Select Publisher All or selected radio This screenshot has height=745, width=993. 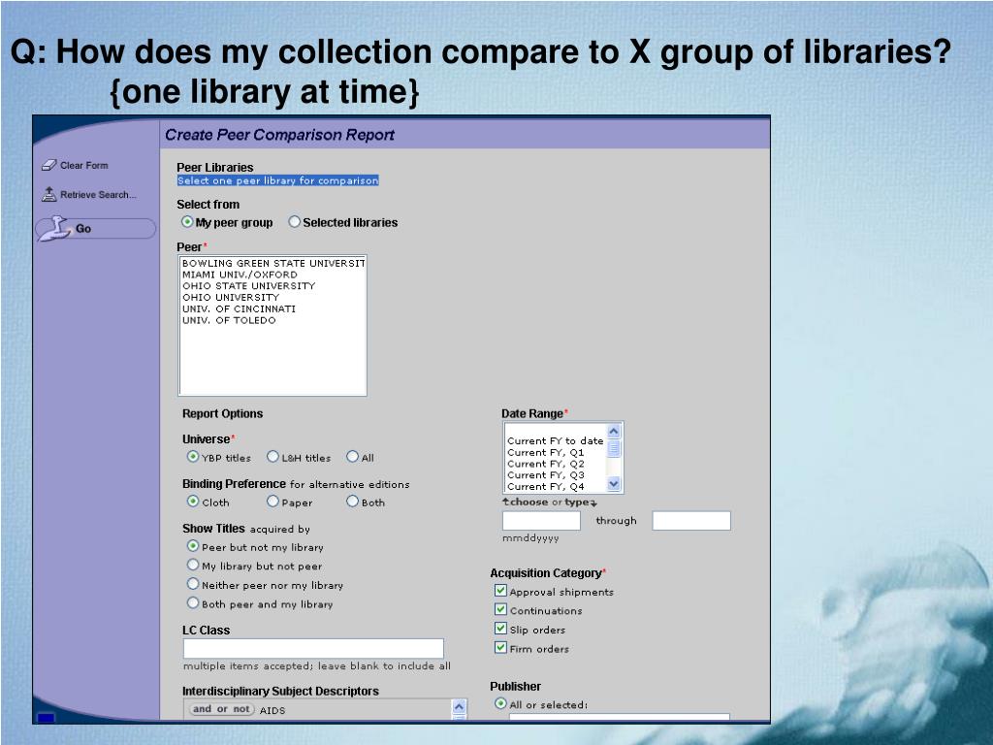click(500, 703)
